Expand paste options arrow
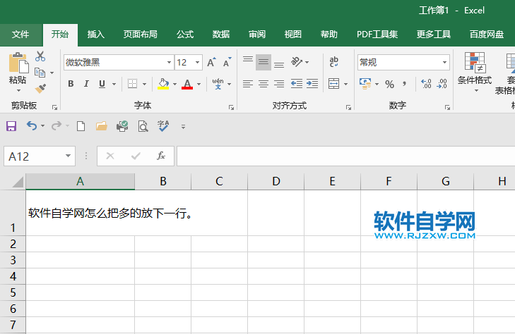The width and height of the screenshot is (515, 334). tap(18, 90)
